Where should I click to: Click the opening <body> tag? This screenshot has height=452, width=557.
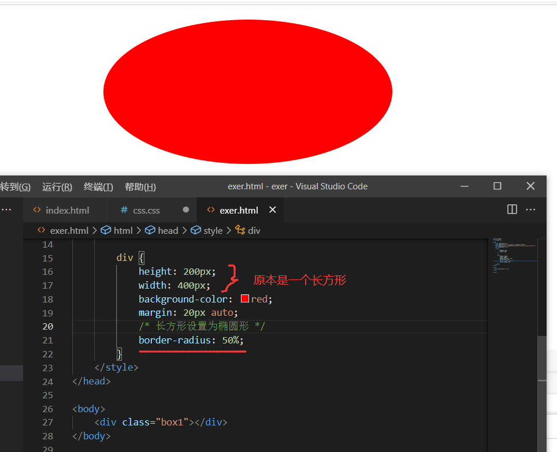point(89,409)
